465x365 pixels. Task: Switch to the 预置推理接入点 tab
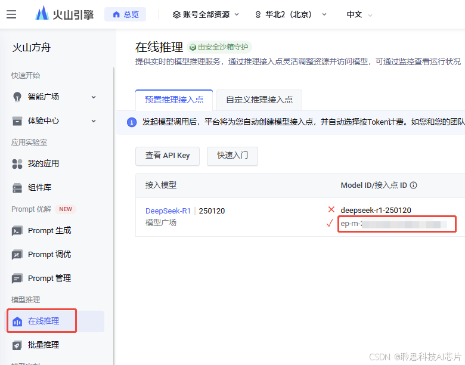coord(174,100)
